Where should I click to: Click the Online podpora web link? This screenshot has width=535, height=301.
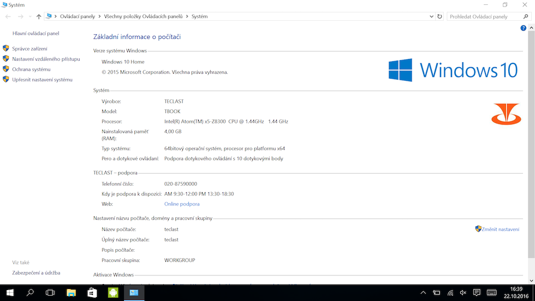182,204
